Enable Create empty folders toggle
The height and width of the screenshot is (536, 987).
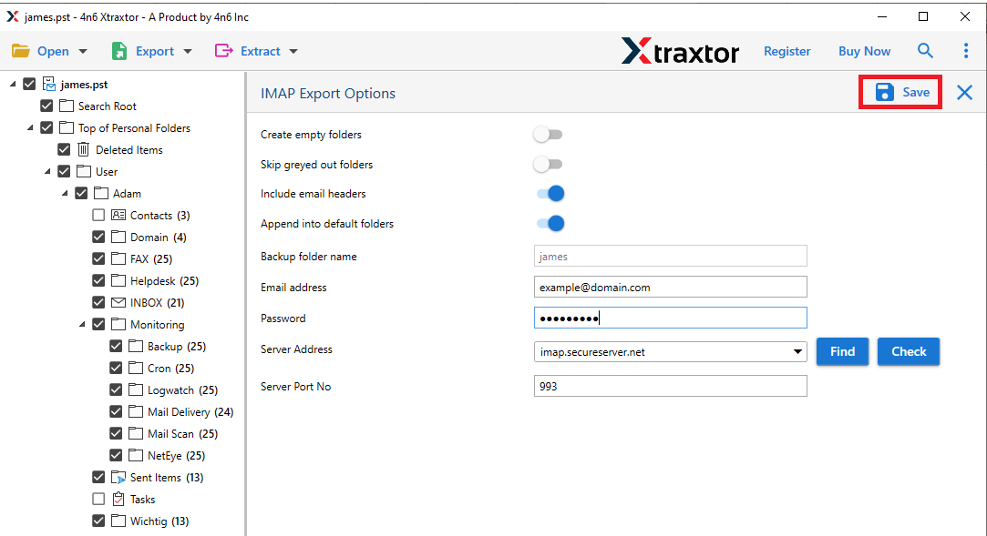pos(548,135)
